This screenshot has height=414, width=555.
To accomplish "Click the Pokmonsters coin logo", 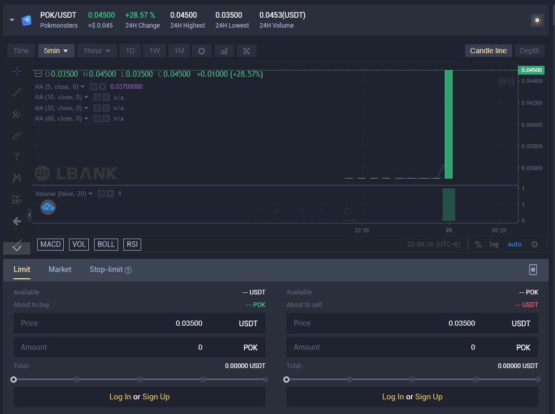I will coord(27,20).
